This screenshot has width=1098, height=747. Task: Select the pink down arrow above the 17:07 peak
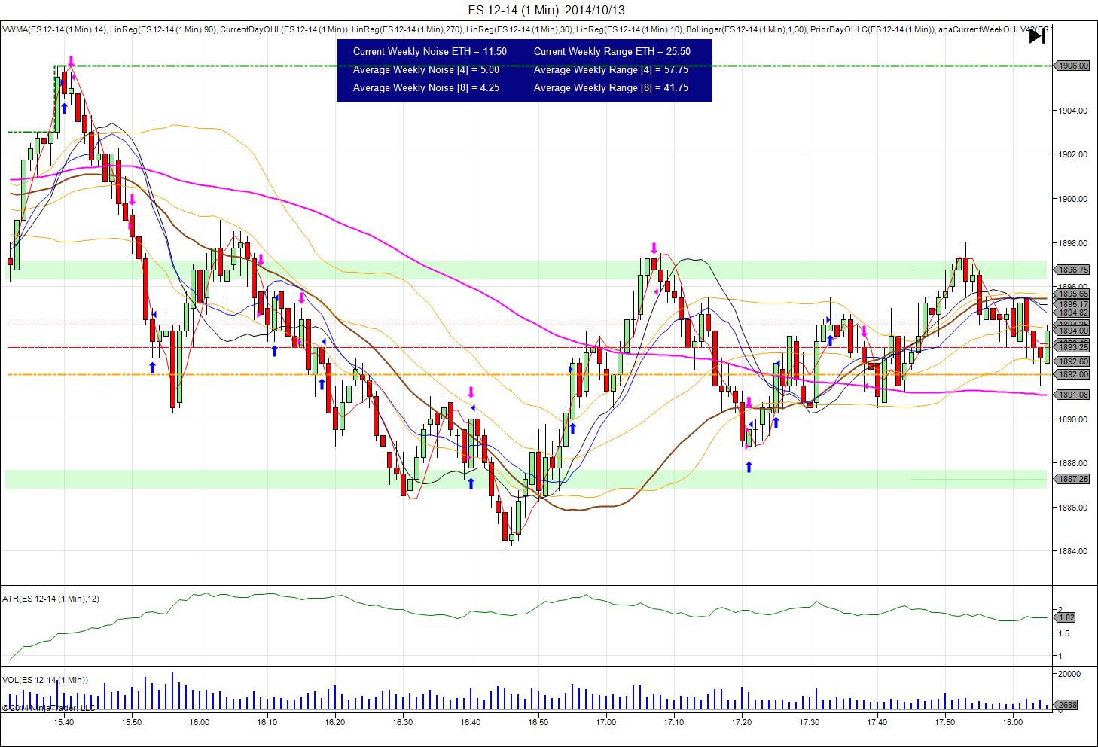click(654, 247)
